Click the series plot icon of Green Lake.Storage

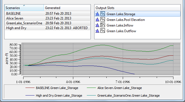click(103, 14)
